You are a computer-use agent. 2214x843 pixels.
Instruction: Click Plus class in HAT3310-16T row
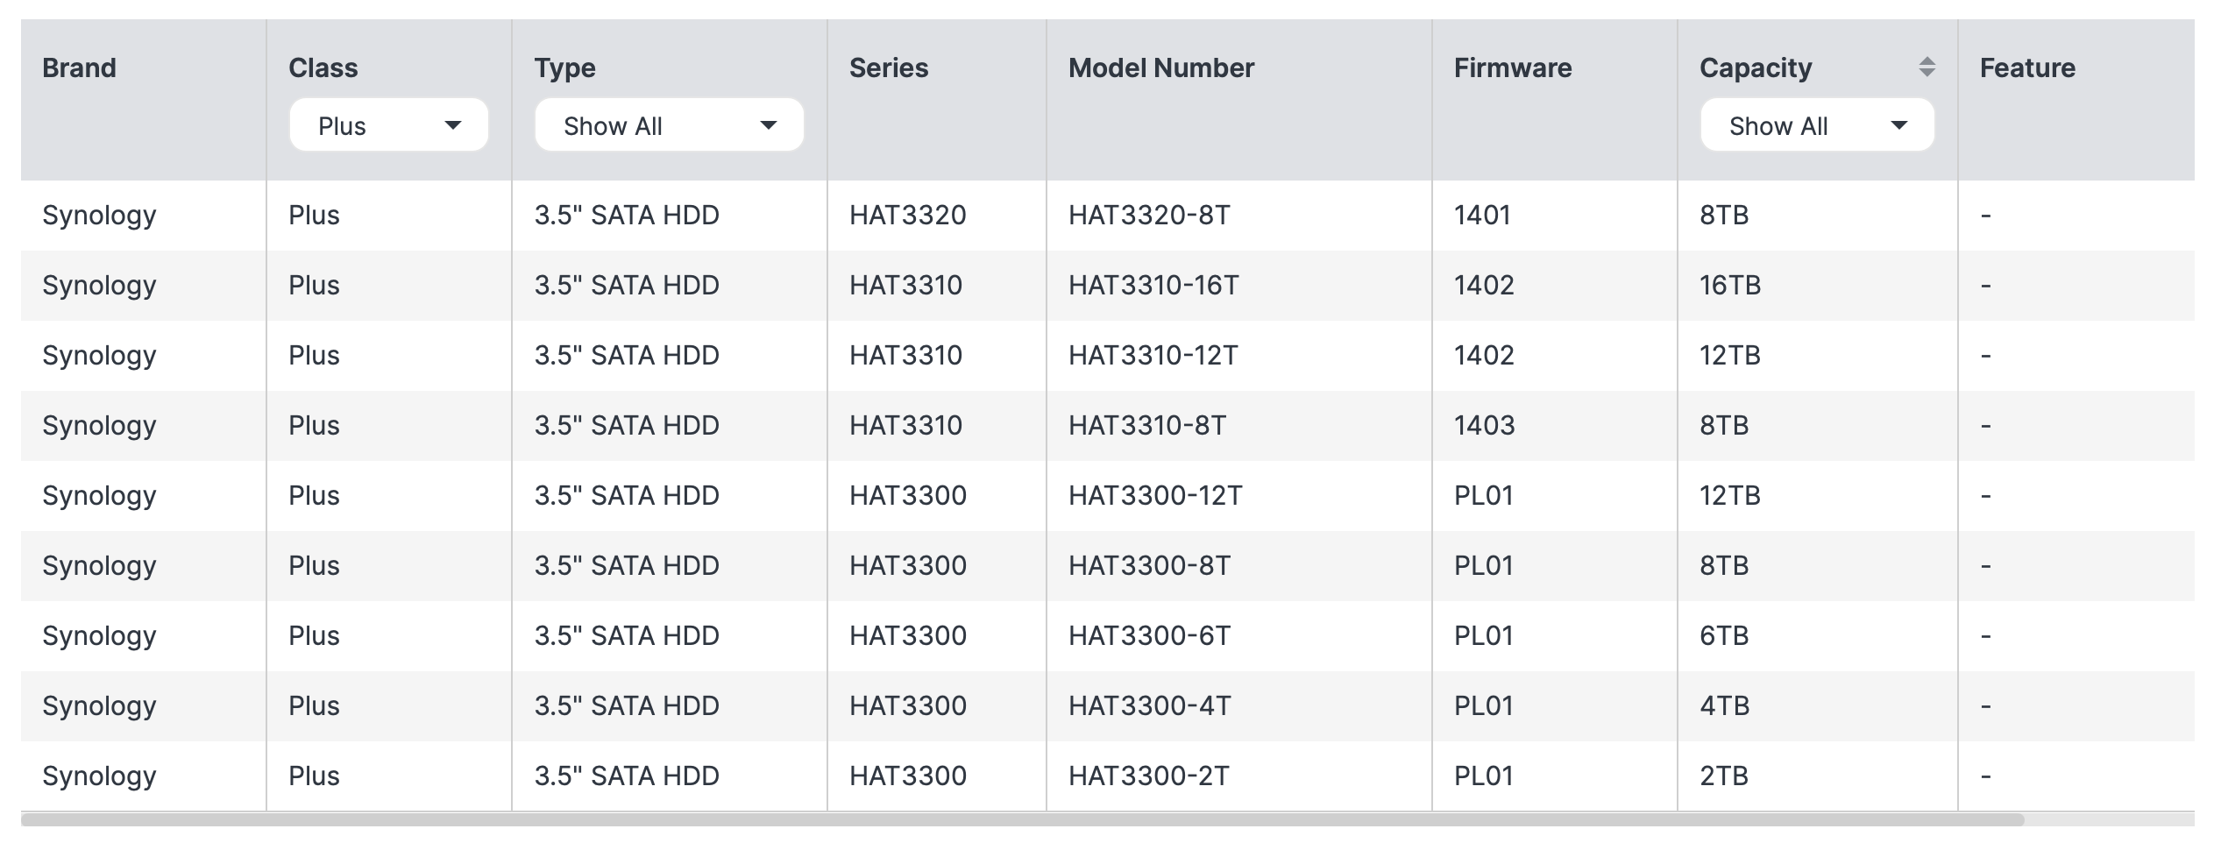[x=314, y=285]
